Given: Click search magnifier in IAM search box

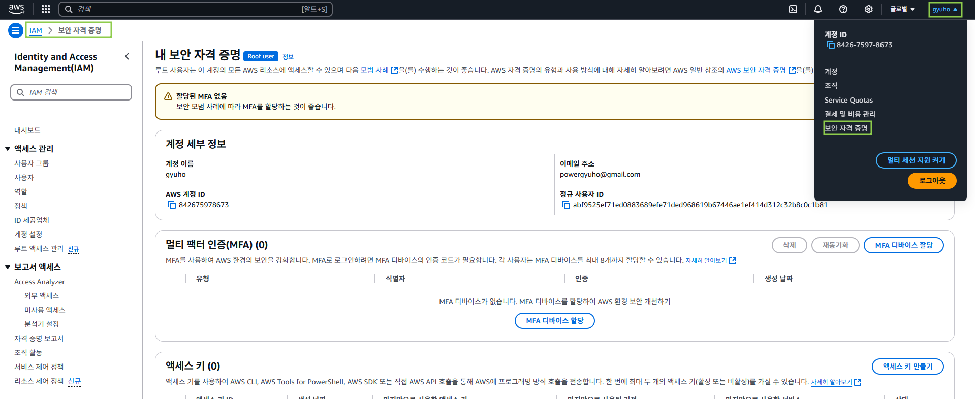Looking at the screenshot, I should [21, 92].
